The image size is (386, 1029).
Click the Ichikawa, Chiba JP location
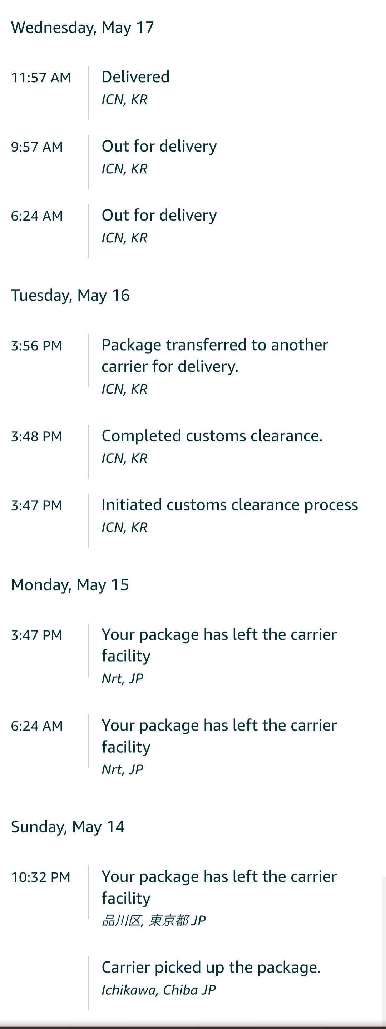(x=159, y=989)
